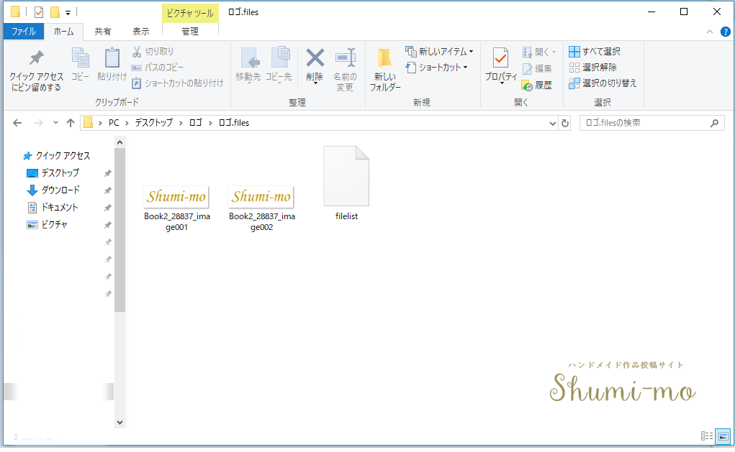Image resolution: width=735 pixels, height=452 pixels.
Task: Click Select All (すべて選択)
Action: click(x=595, y=52)
